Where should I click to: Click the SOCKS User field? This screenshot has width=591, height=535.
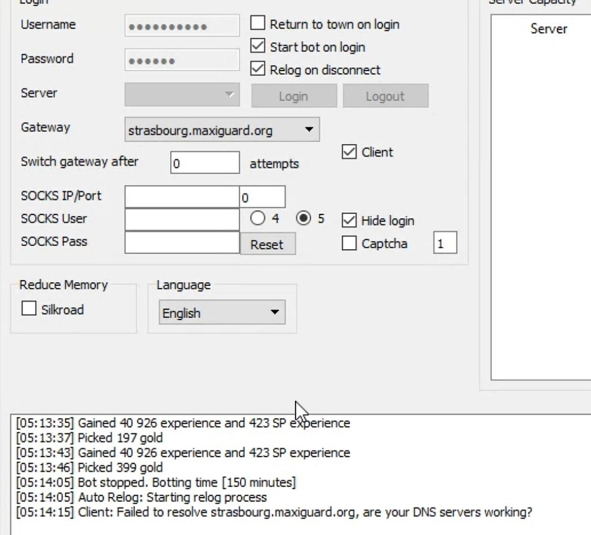pyautogui.click(x=182, y=220)
